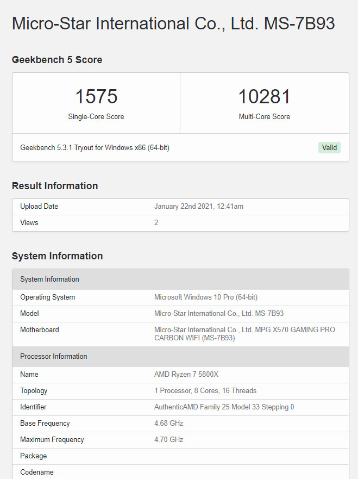
Task: Click the 'Single-Core Score' label
Action: pos(96,116)
